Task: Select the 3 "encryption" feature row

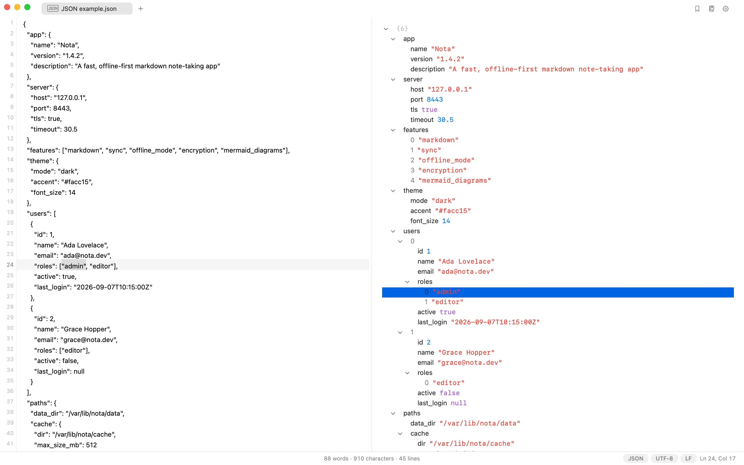Action: tap(557, 170)
